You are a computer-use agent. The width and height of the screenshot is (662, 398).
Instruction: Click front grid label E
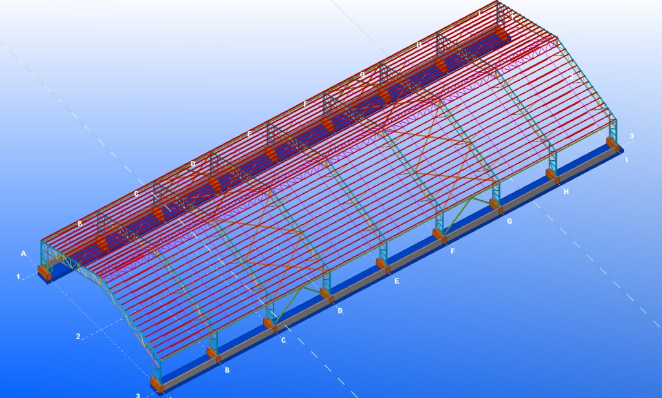397,282
